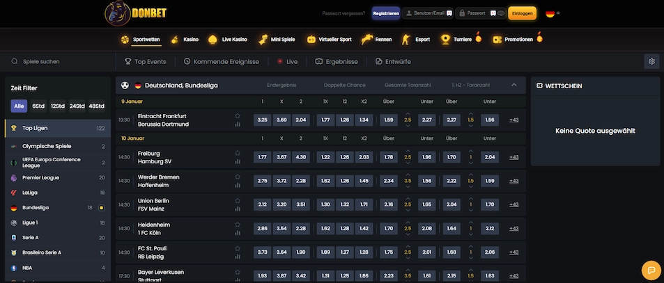Open the Rennen tab

[x=376, y=40]
